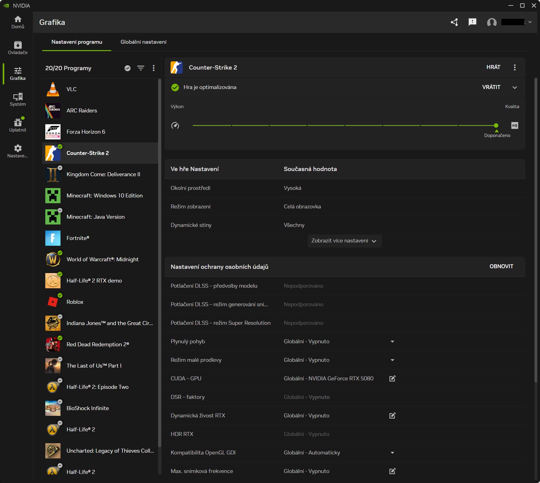Click the Okolní prostředí value Vysoká
The image size is (540, 483).
pos(292,188)
